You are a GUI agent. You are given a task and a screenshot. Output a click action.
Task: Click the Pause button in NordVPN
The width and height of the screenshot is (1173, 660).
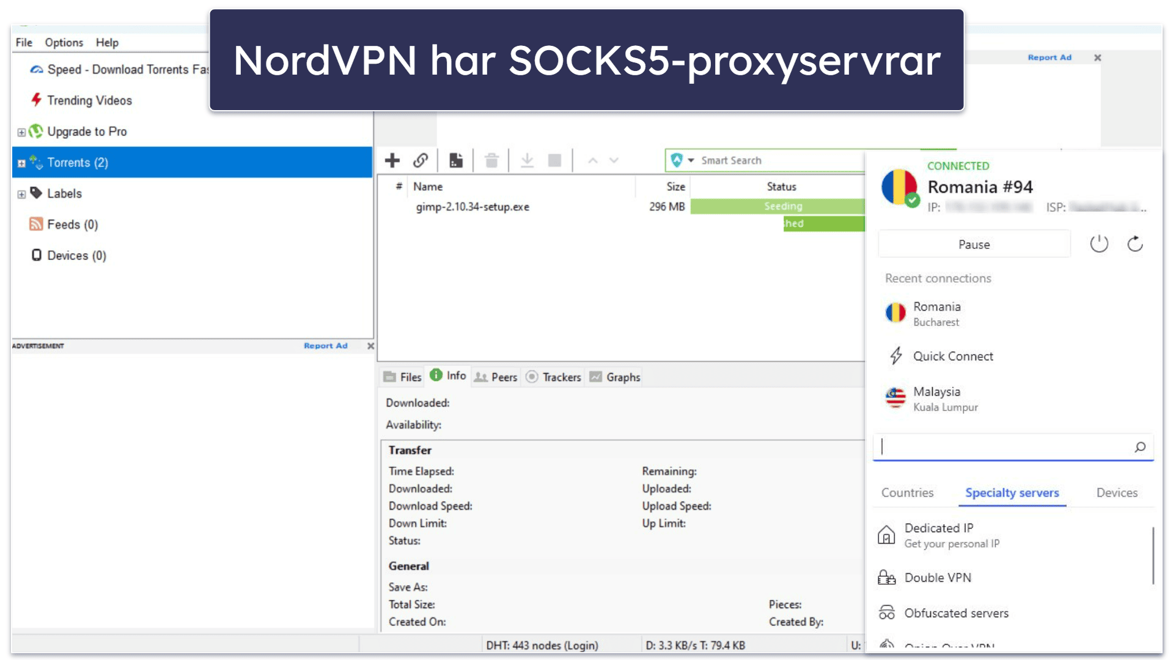[x=974, y=244]
